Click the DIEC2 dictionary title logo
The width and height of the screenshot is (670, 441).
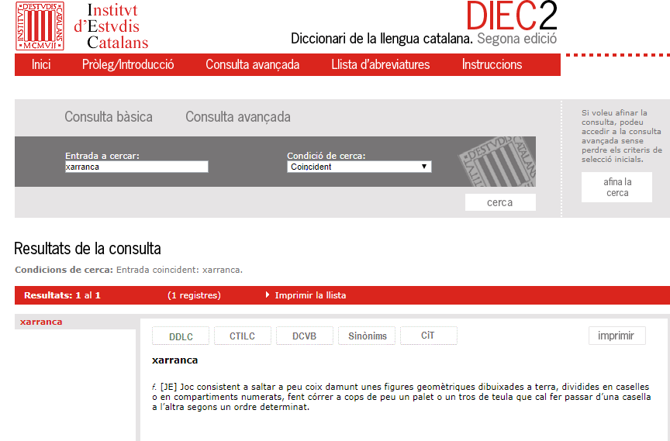coord(511,16)
